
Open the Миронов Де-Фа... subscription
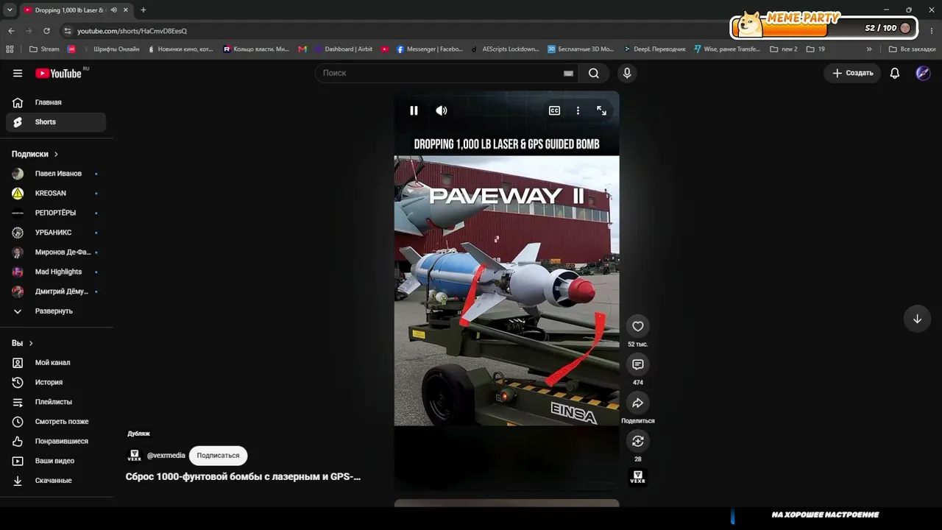56,252
